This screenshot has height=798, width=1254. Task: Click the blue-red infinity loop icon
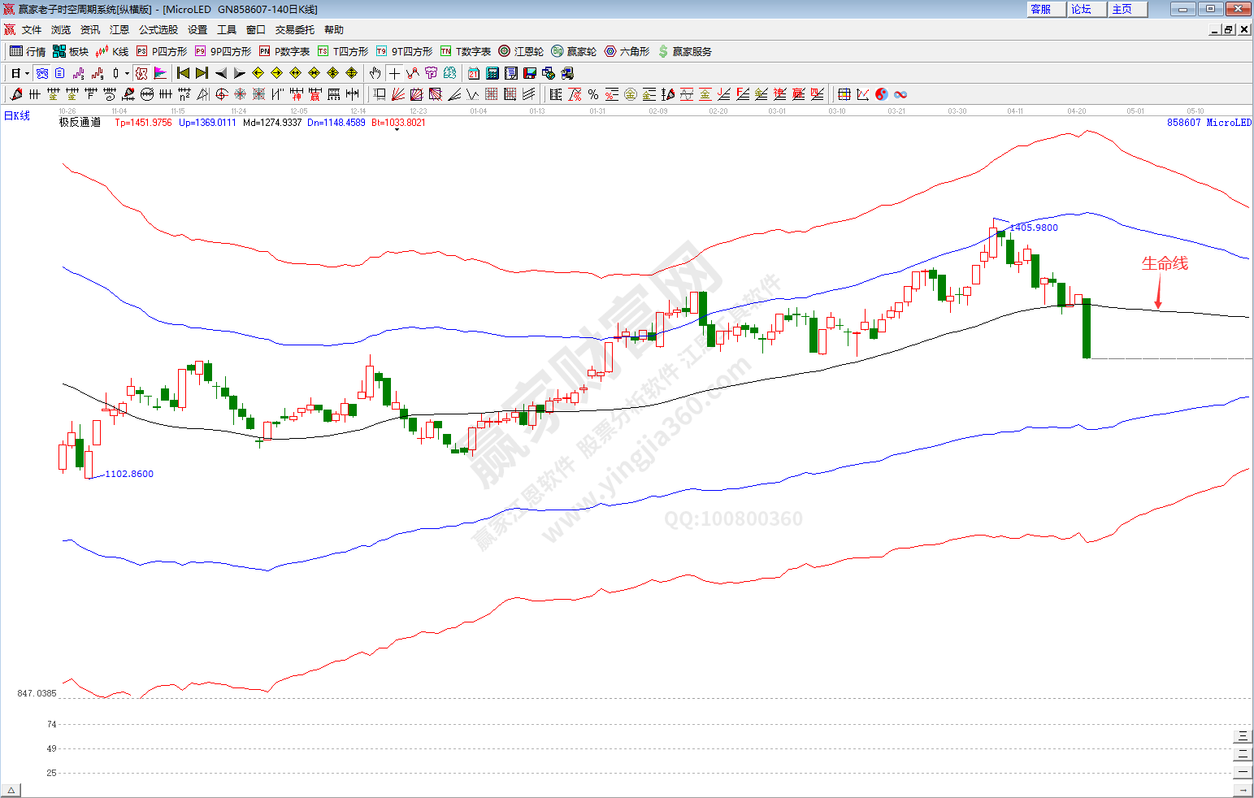coord(900,94)
